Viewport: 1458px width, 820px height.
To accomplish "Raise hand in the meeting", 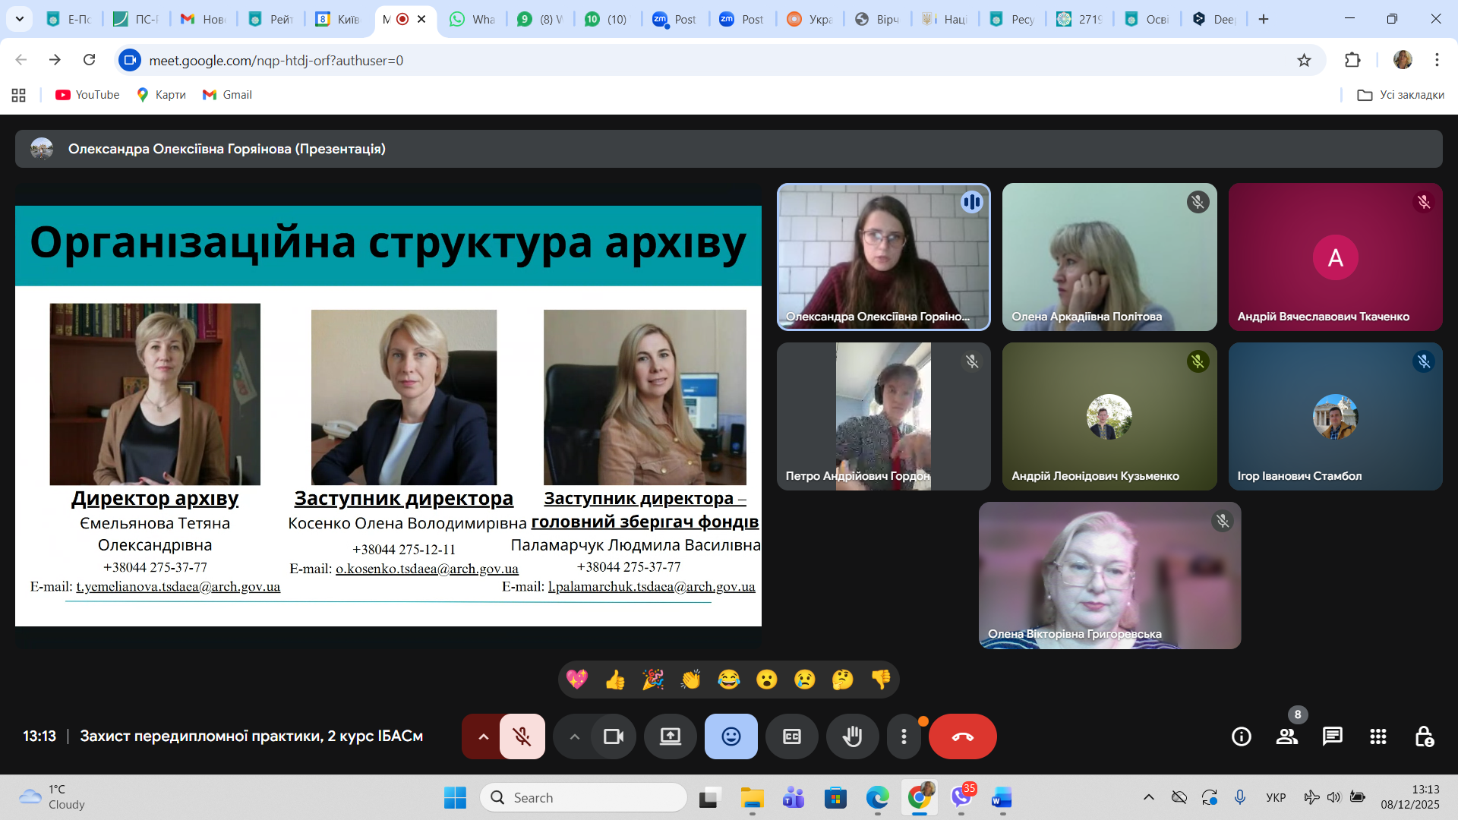I will click(x=852, y=736).
